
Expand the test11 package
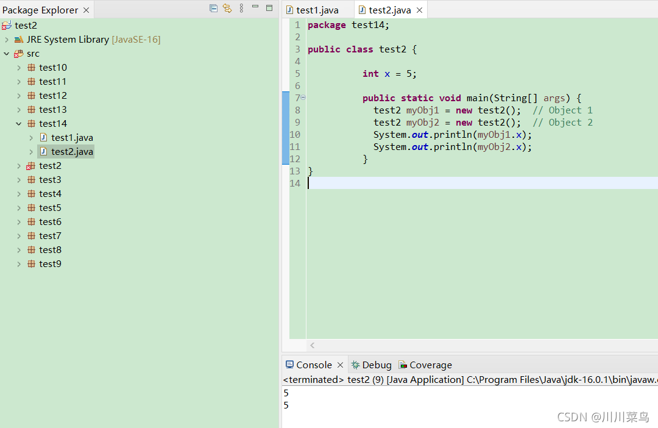click(x=19, y=82)
